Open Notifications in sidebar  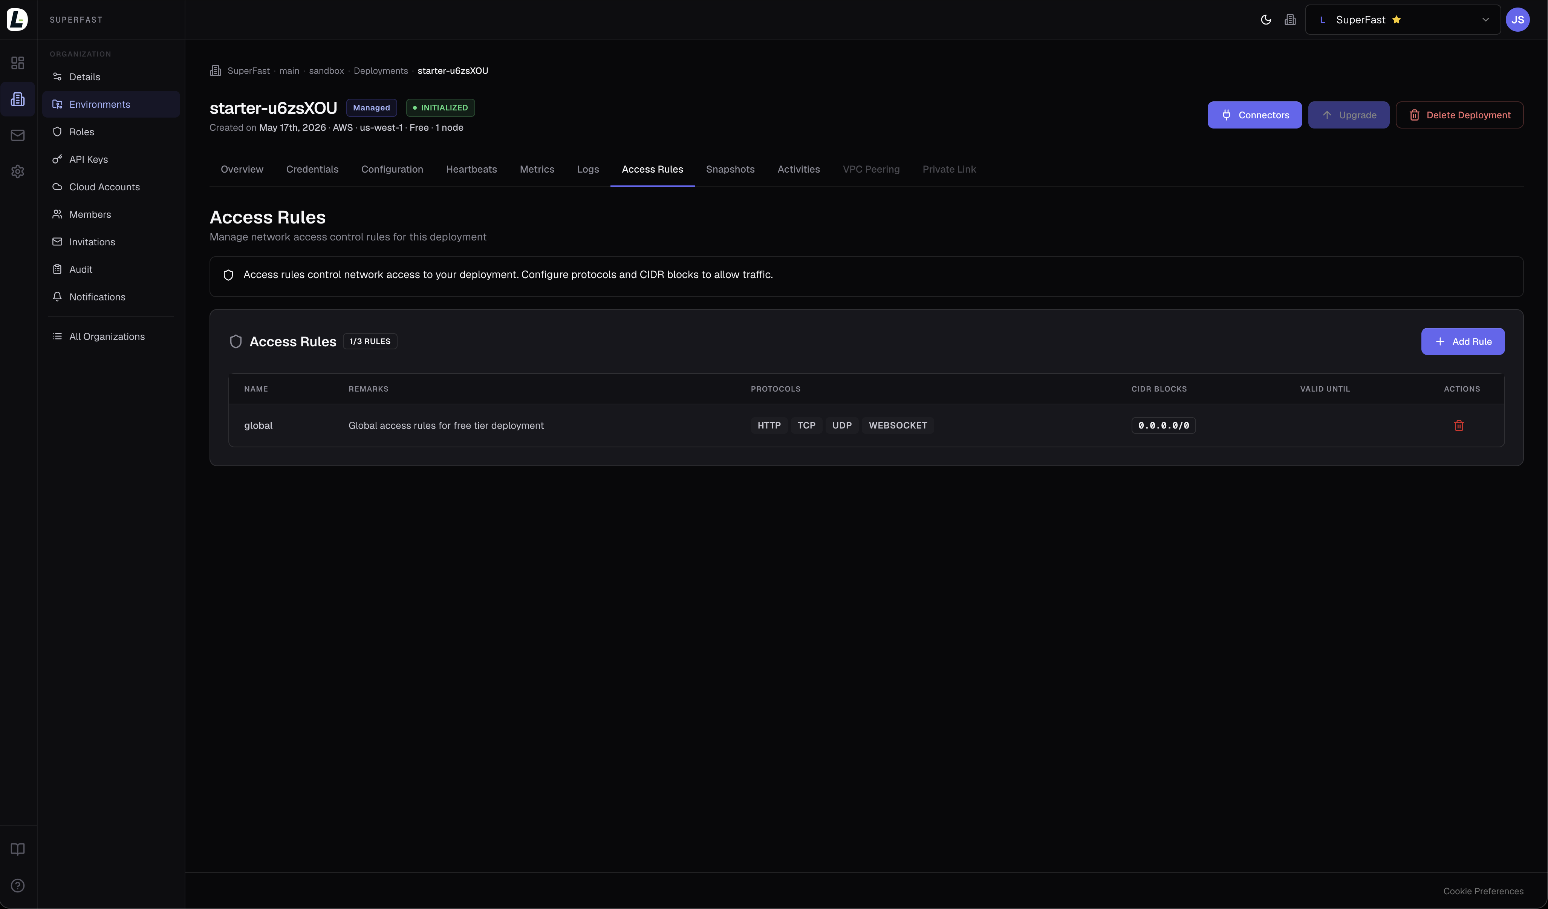point(111,297)
